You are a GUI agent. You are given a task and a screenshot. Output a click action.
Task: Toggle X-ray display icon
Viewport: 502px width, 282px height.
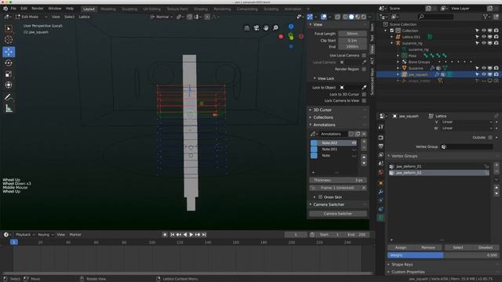coord(337,16)
